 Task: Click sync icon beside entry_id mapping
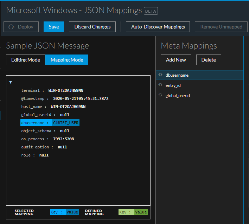tap(160, 85)
